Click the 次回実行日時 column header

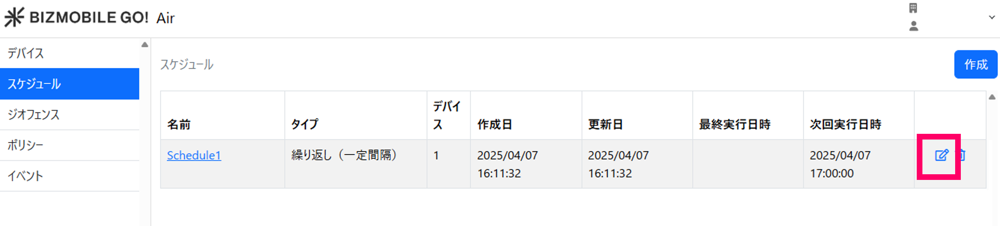[845, 124]
